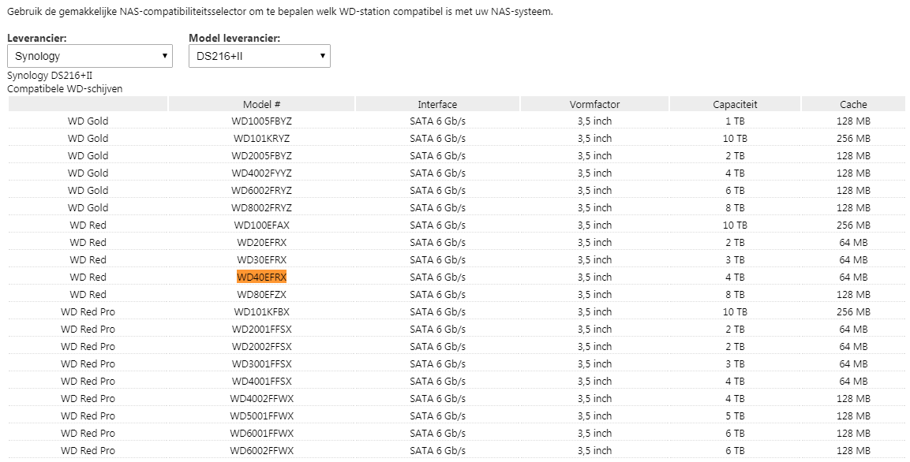Screen dimensions: 910x462
Task: Click the Cache column header
Action: point(853,104)
